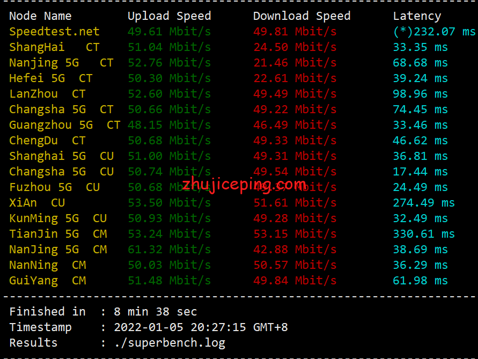Screen dimensions: 478x359
Task: Click the 'ShangHai CT' node name
Action: tap(54, 47)
